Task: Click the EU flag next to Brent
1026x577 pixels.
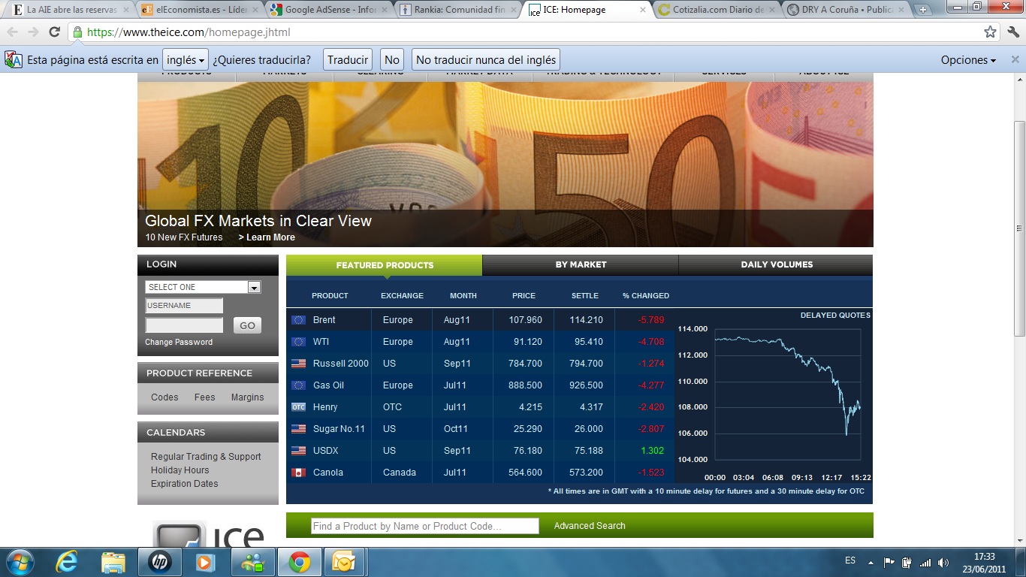Action: point(299,320)
